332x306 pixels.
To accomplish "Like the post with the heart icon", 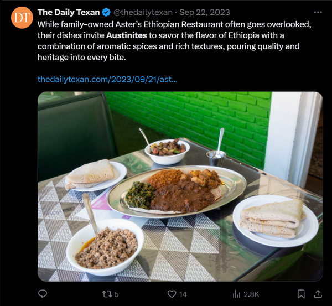I will tap(172, 294).
